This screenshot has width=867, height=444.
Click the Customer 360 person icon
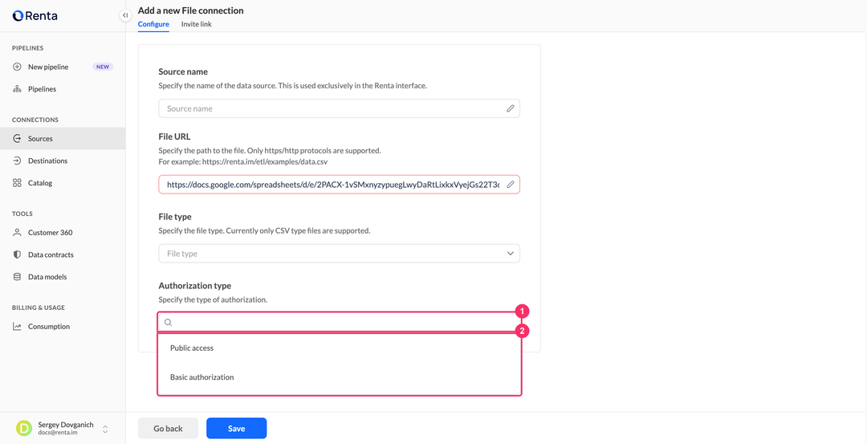17,233
